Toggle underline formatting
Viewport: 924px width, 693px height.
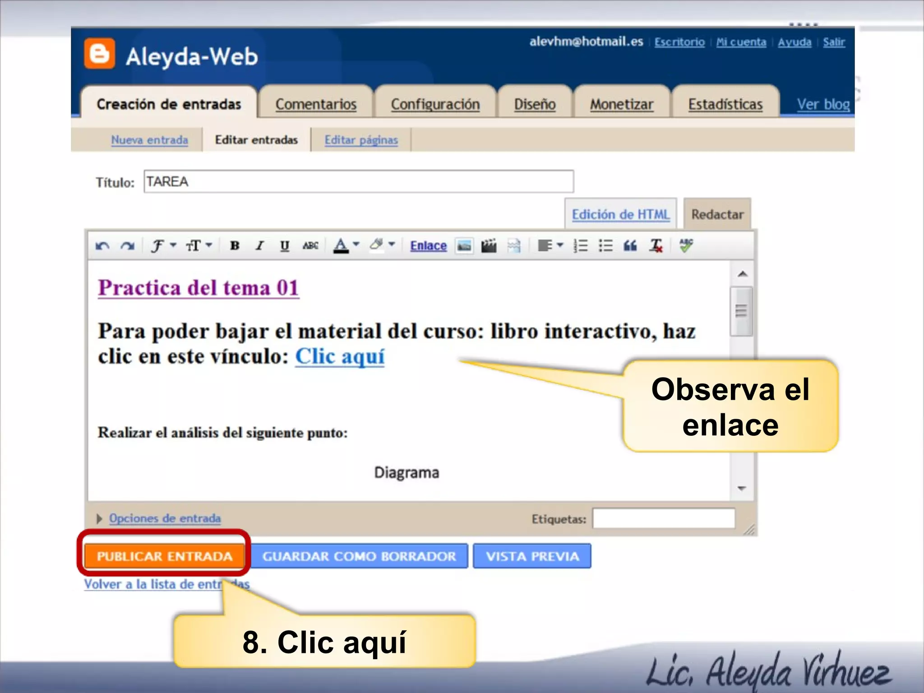click(284, 246)
